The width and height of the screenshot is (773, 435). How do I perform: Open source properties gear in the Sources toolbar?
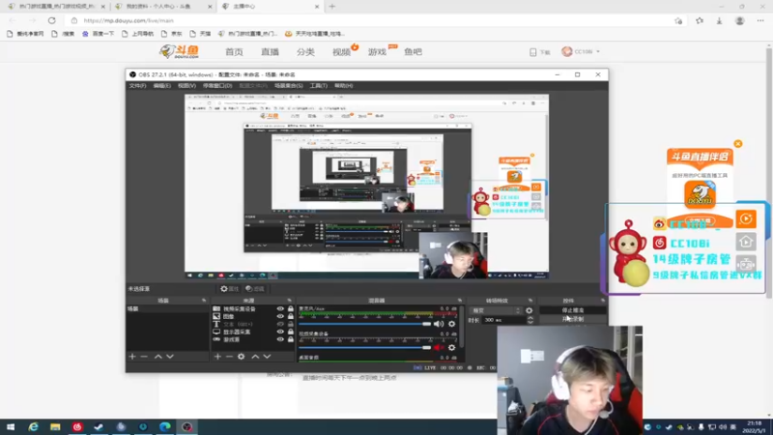point(241,356)
